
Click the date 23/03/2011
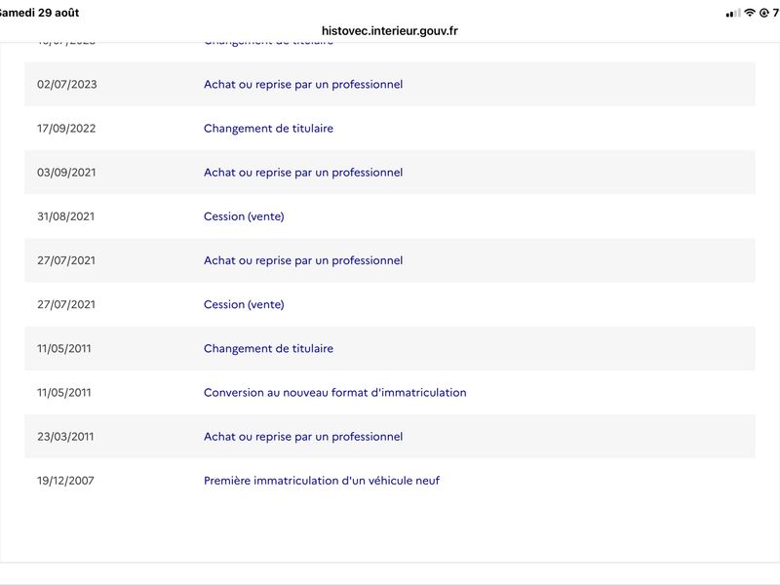[x=65, y=436]
